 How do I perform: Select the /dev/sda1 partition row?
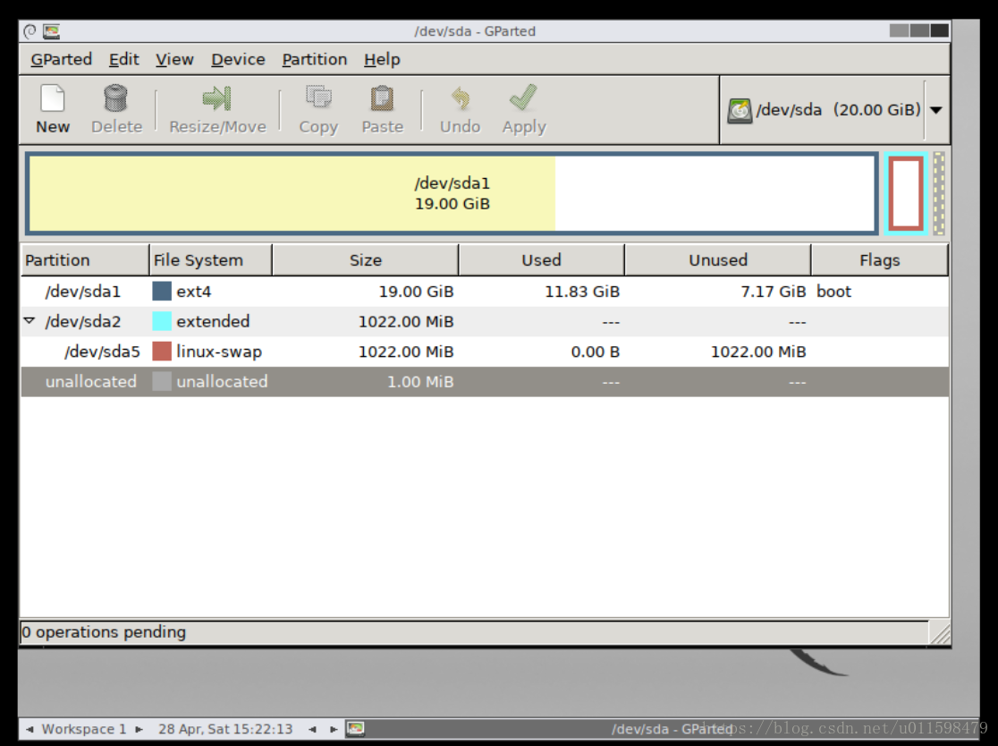pyautogui.click(x=485, y=291)
